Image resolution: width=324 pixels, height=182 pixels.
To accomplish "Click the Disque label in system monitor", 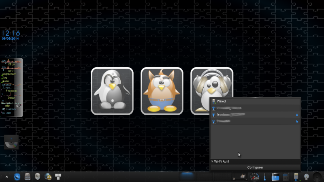I will coord(11,98).
